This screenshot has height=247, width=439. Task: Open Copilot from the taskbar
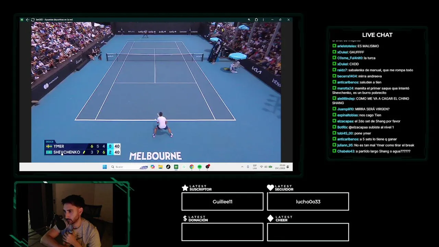(x=152, y=167)
